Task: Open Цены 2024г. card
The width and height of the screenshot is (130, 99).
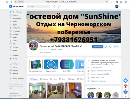Action: 67,66
